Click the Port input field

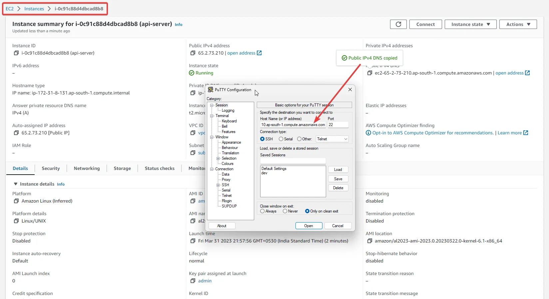click(x=338, y=125)
